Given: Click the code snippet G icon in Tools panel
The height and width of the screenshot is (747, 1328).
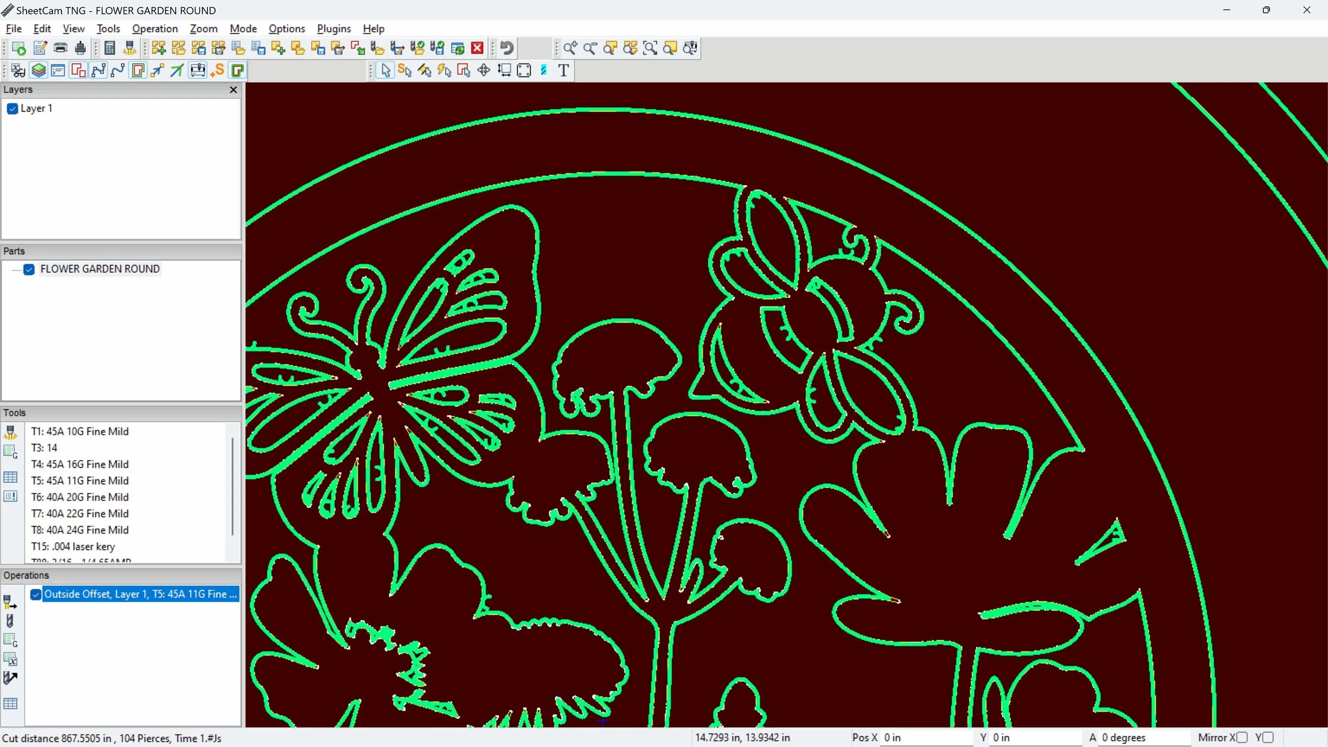Looking at the screenshot, I should point(11,452).
